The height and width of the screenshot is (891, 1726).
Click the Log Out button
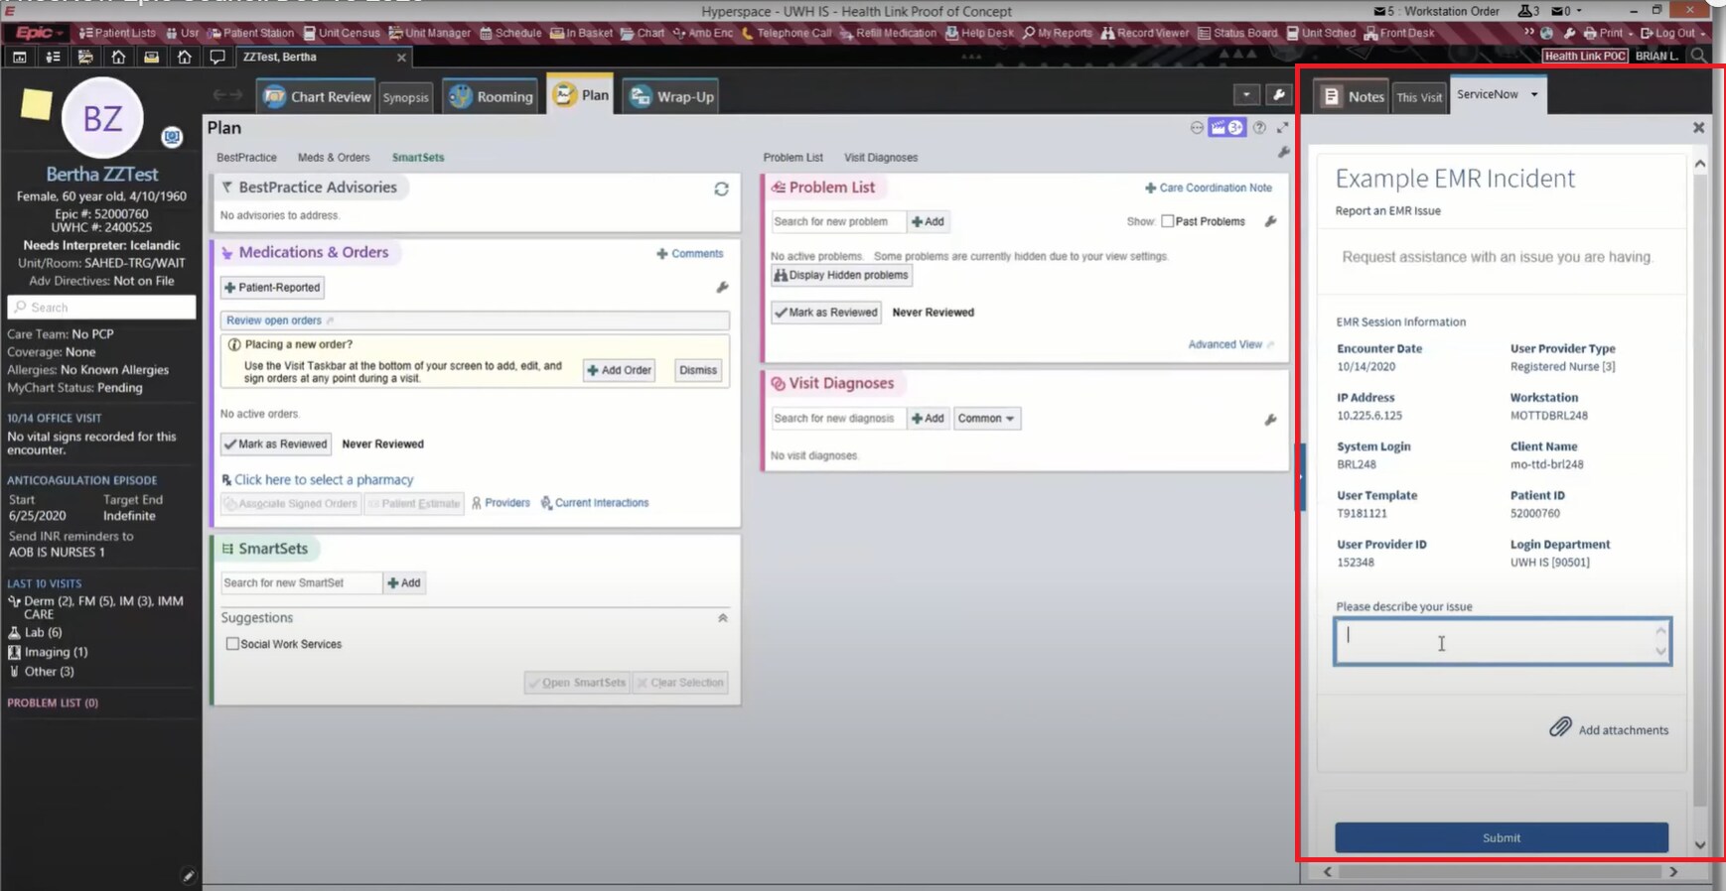(x=1668, y=33)
